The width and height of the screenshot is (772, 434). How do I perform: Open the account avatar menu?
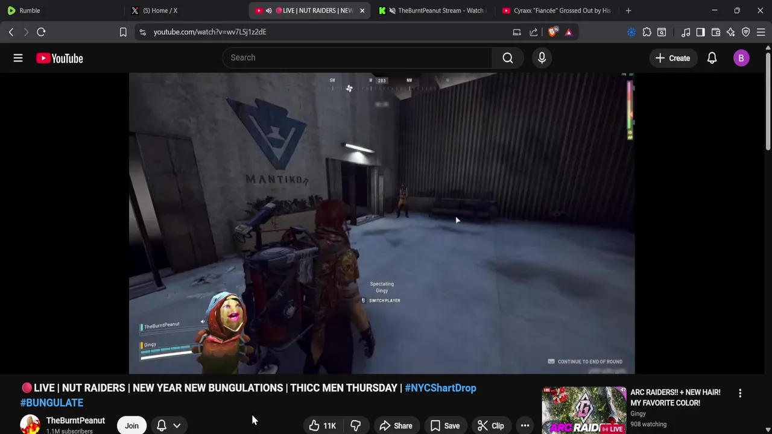pos(741,58)
